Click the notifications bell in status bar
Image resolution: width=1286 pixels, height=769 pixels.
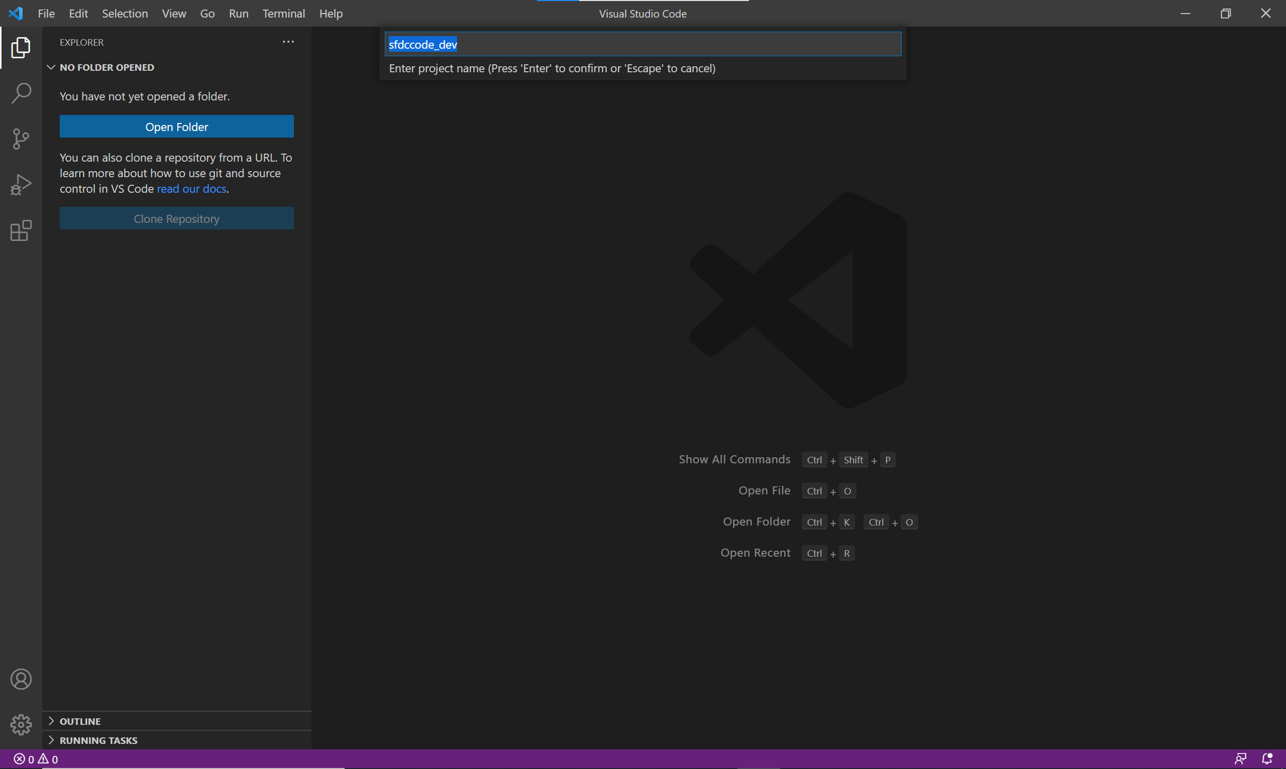(x=1267, y=758)
